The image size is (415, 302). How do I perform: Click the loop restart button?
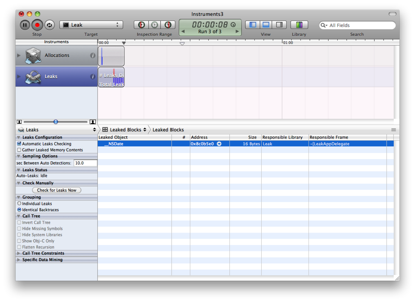[49, 25]
